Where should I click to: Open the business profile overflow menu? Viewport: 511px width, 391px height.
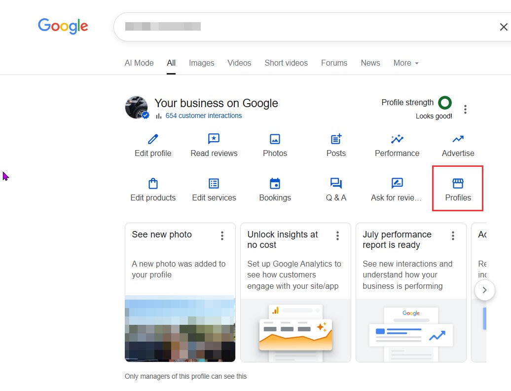point(465,109)
